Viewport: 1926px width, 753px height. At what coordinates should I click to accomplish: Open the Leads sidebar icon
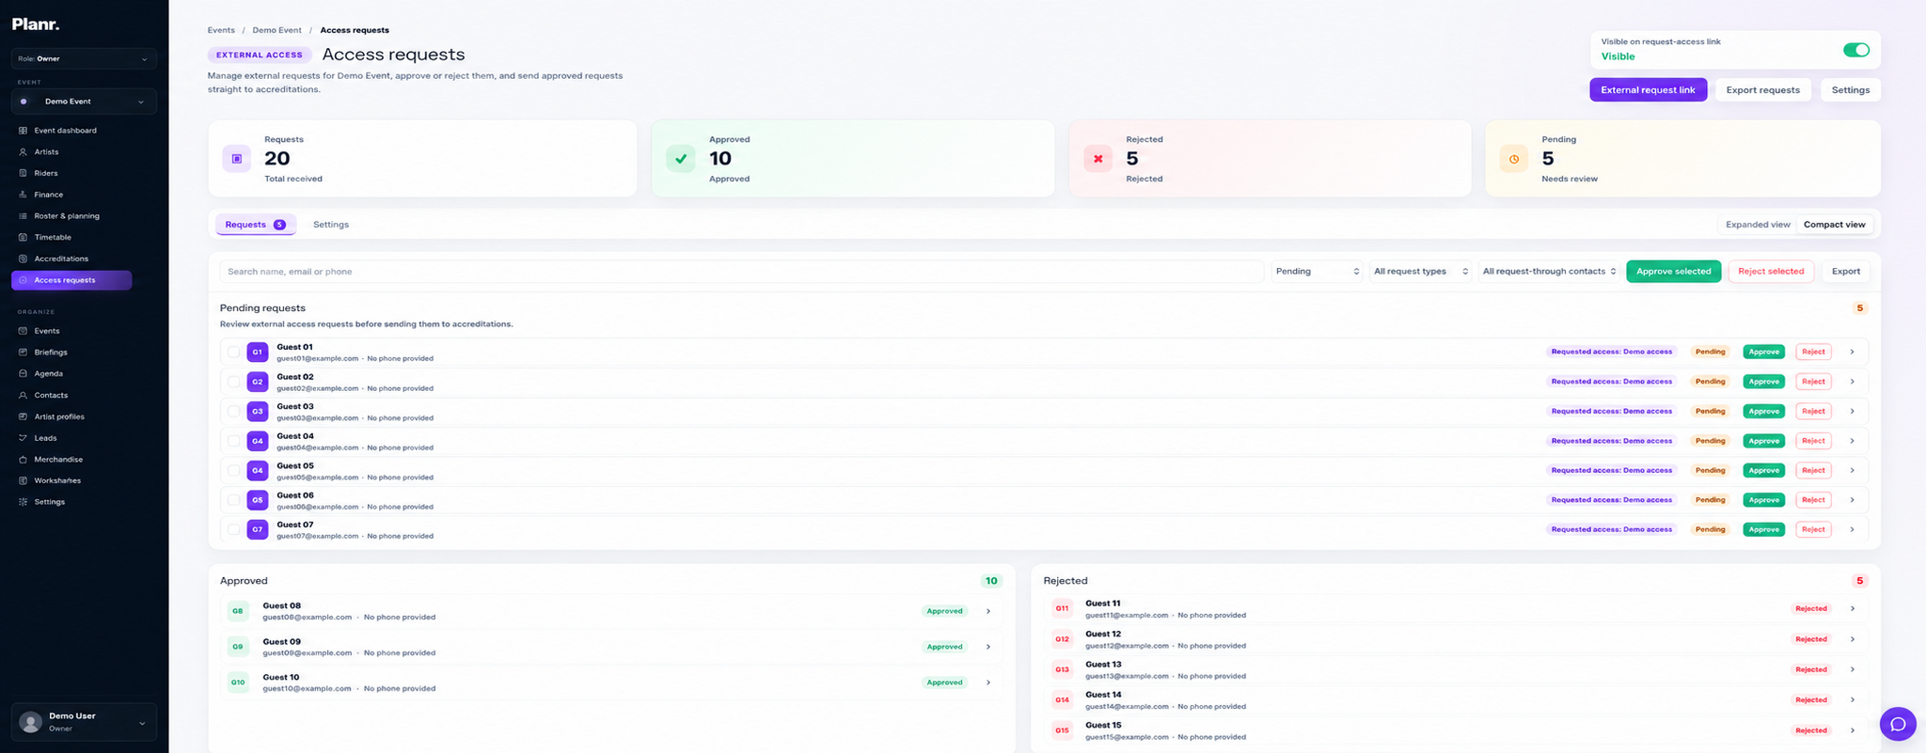pos(24,438)
